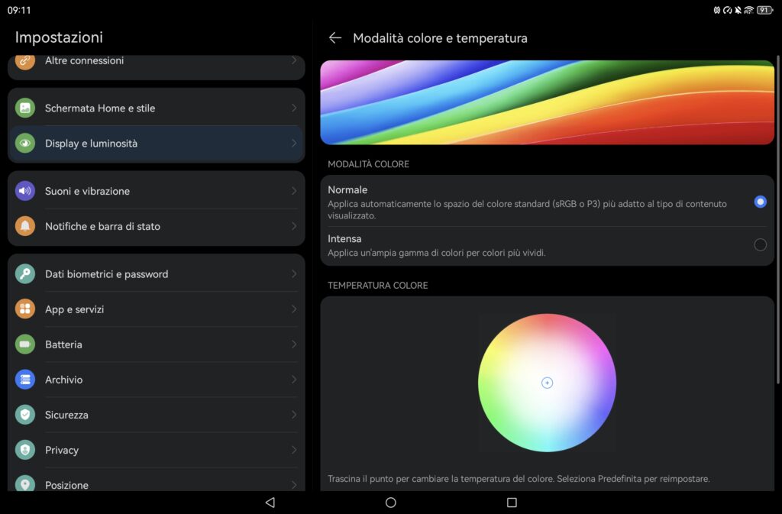Tap the Suoni e vibrazione speaker icon
The image size is (782, 514).
coord(25,191)
